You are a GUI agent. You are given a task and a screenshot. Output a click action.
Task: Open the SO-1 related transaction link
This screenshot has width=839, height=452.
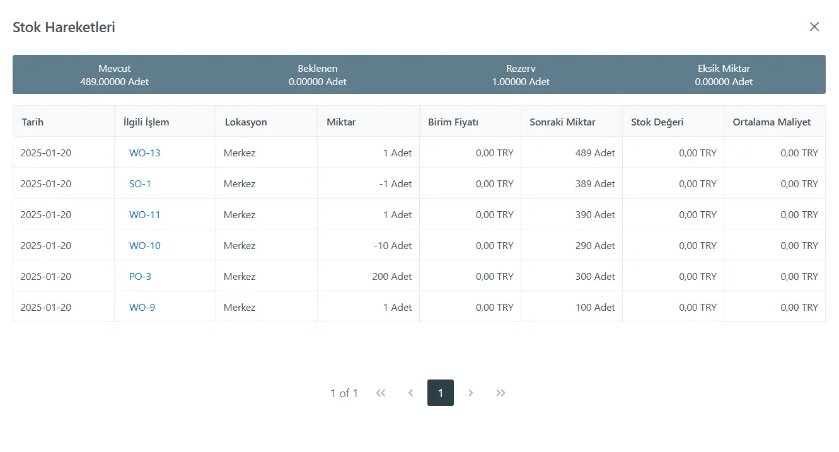(x=140, y=183)
